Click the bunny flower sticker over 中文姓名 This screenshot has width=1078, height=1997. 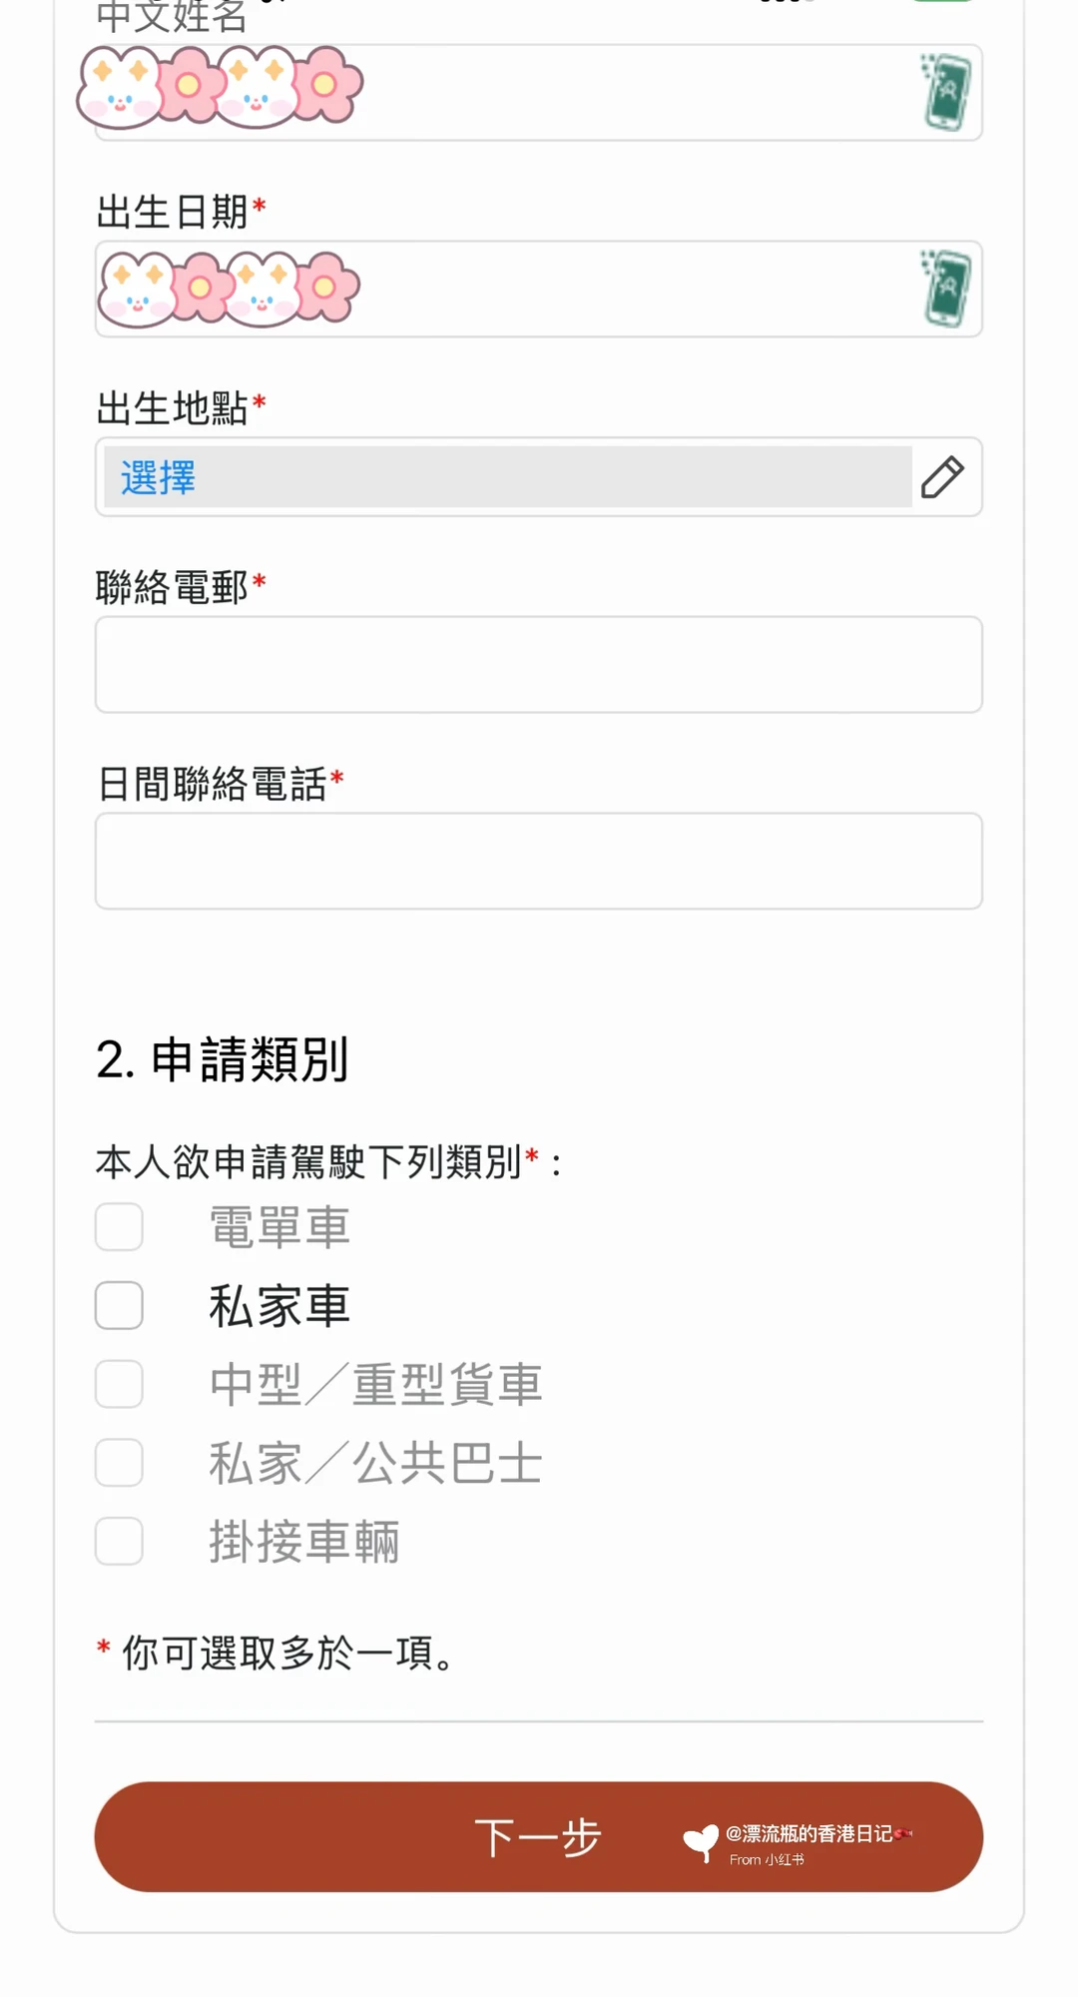coord(220,87)
